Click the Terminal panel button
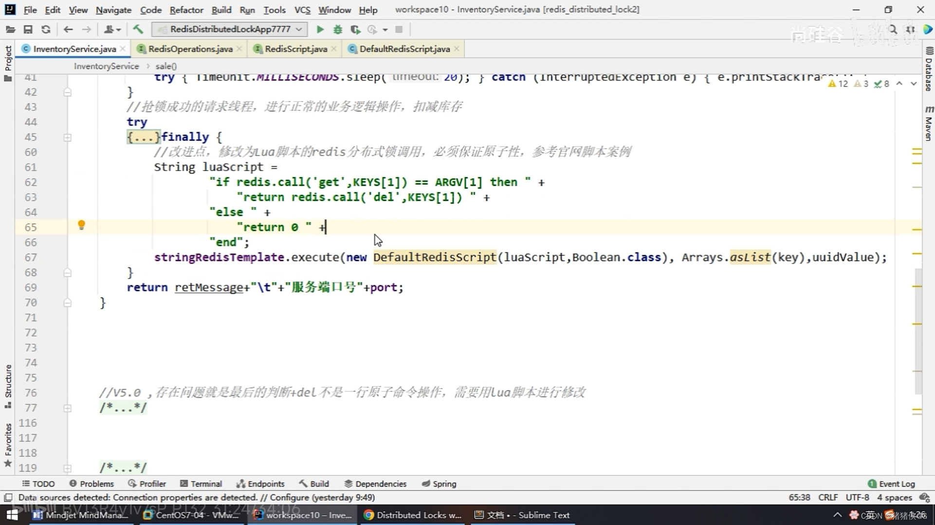This screenshot has height=525, width=935. [205, 484]
